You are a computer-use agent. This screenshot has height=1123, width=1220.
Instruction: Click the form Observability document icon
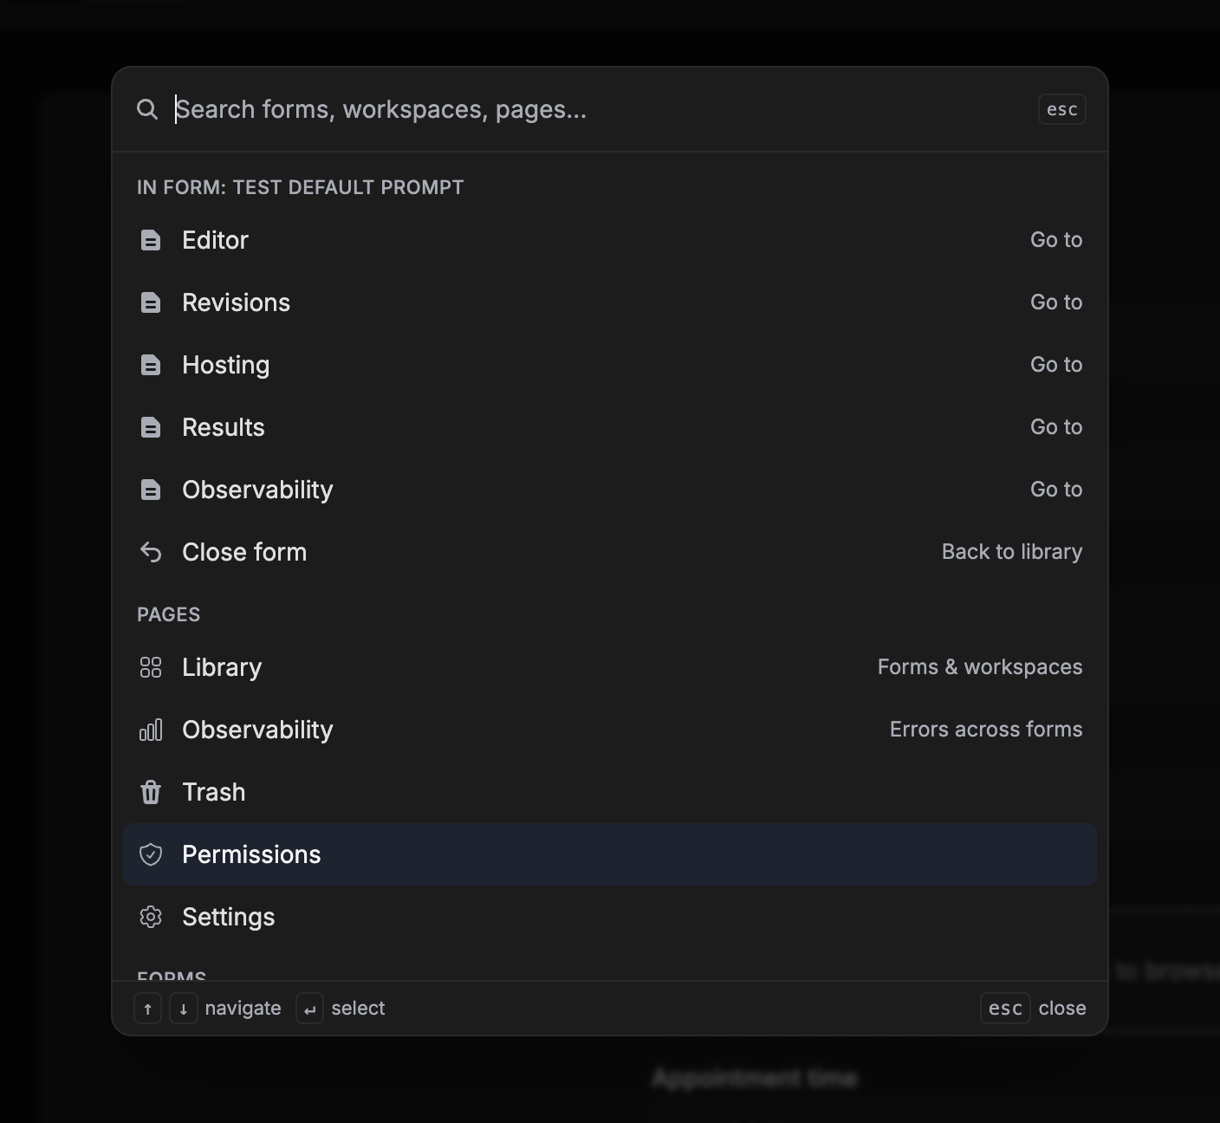click(x=151, y=490)
